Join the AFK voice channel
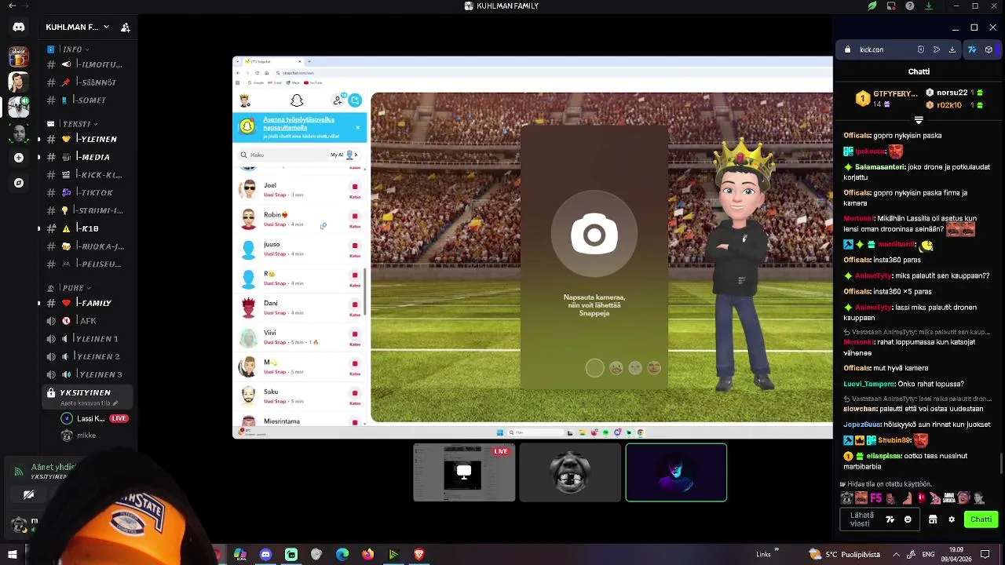The width and height of the screenshot is (1005, 565). click(x=88, y=321)
